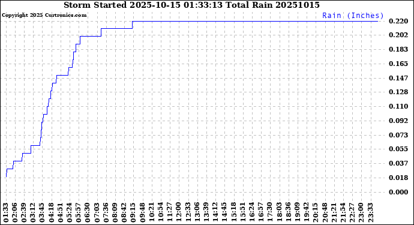Click the 0.202 y-axis value
Image resolution: width=414 pixels, height=225 pixels.
(x=398, y=35)
